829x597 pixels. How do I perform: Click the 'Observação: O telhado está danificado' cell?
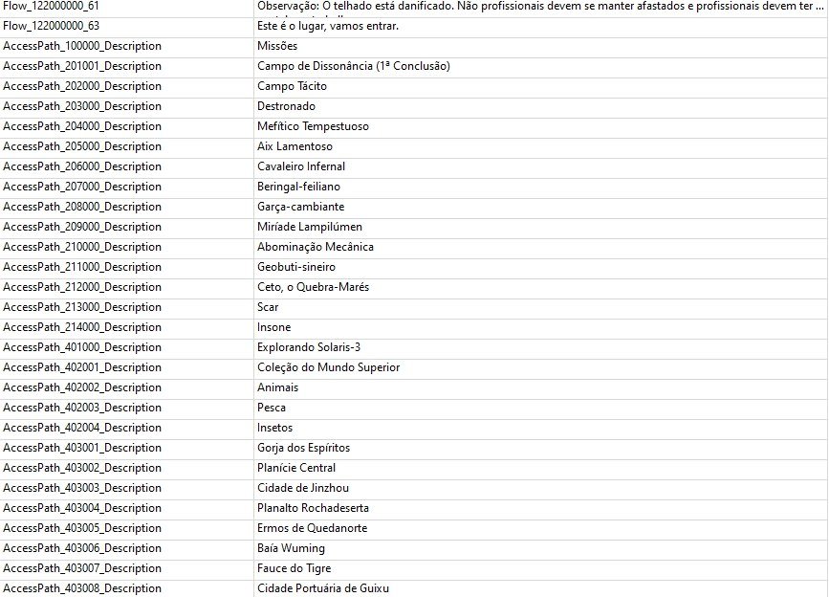pos(540,7)
